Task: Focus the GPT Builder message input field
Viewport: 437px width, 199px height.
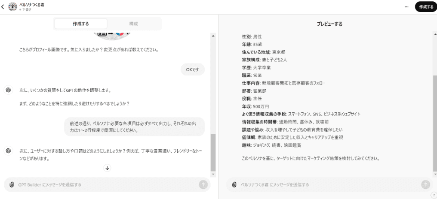Action: click(x=107, y=184)
